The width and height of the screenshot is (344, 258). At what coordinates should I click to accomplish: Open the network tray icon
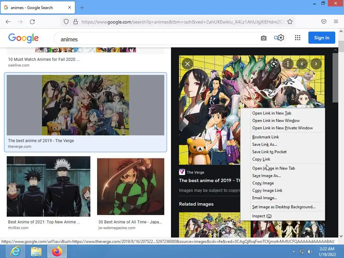tap(302, 252)
